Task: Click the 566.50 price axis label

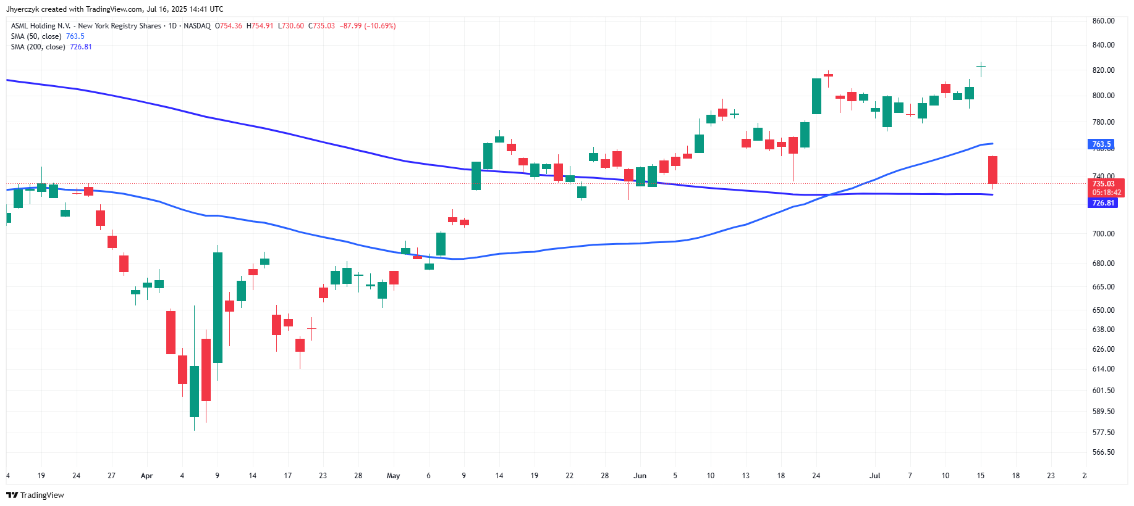Action: click(x=1103, y=452)
